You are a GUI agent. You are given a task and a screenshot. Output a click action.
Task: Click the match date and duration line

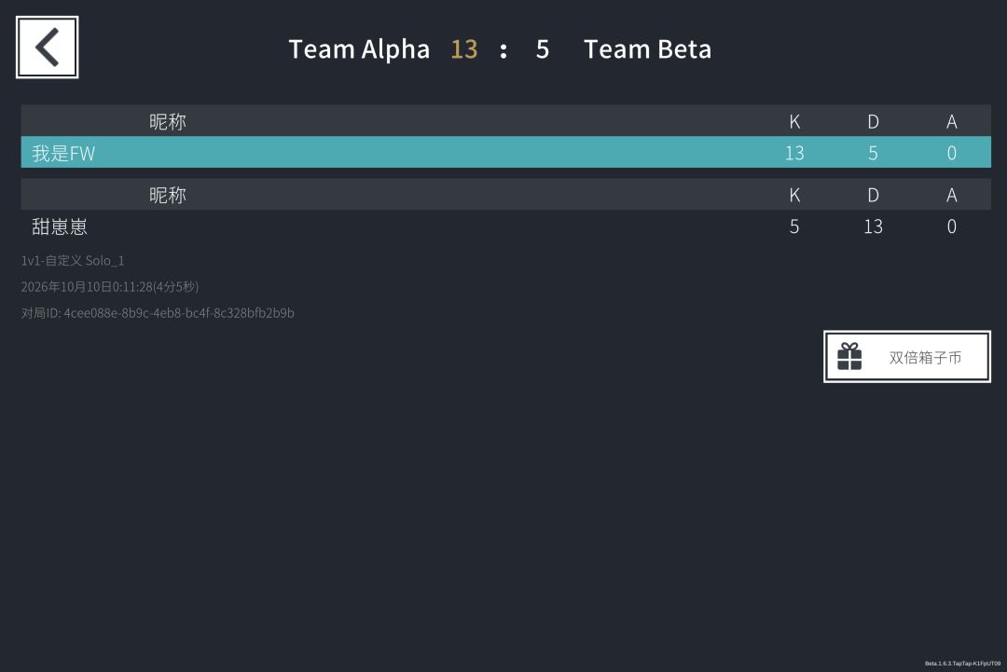110,286
